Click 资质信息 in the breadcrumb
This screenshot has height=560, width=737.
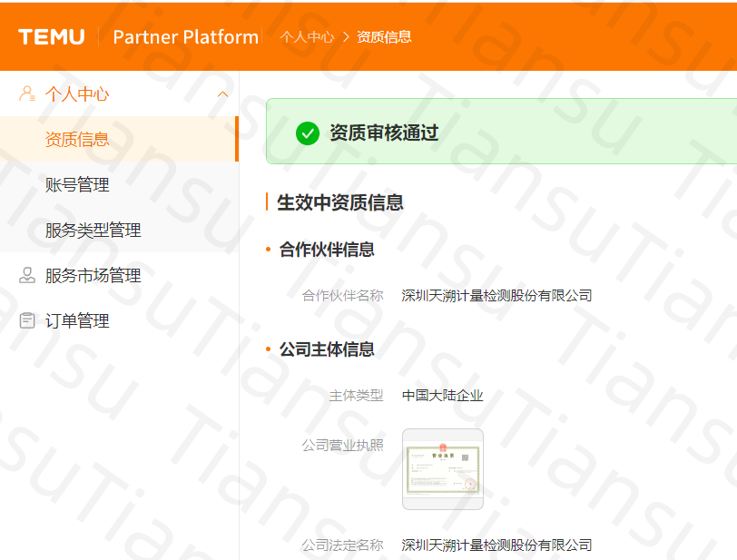point(384,37)
